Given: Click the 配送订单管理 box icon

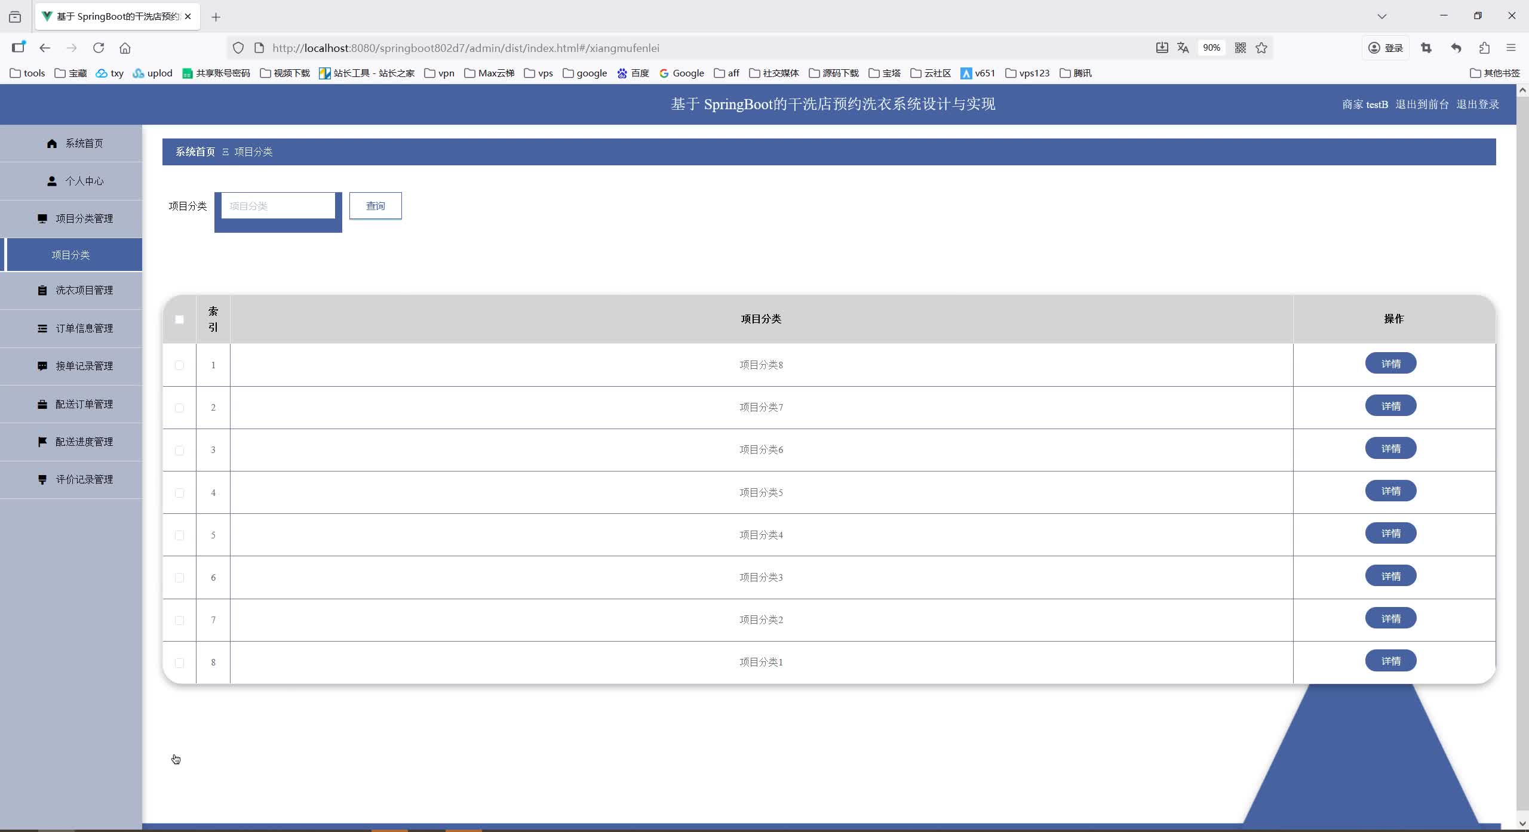Looking at the screenshot, I should (x=42, y=403).
